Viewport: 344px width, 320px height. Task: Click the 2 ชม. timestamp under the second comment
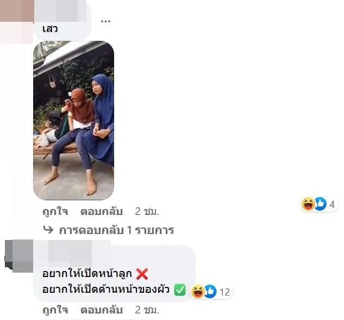pyautogui.click(x=147, y=310)
